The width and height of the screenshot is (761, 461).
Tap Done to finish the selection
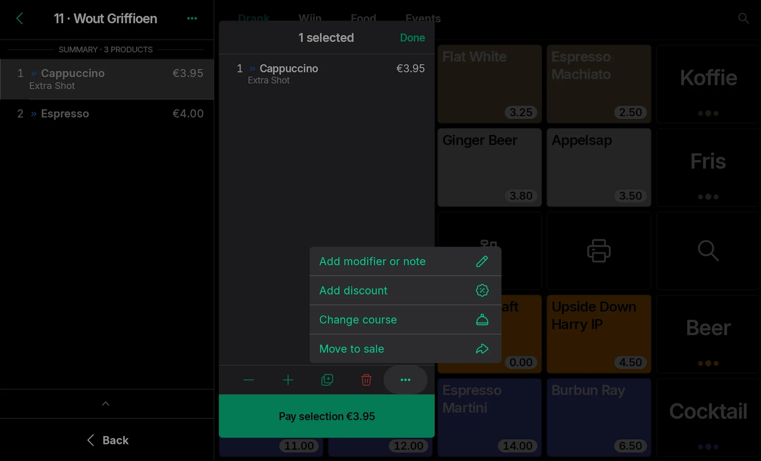point(412,37)
